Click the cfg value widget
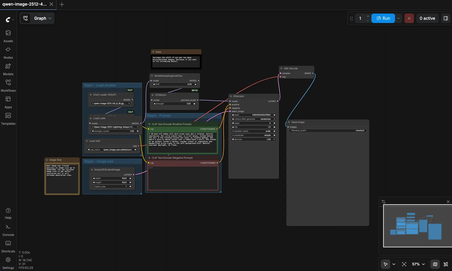The image size is (452, 271). click(x=254, y=127)
